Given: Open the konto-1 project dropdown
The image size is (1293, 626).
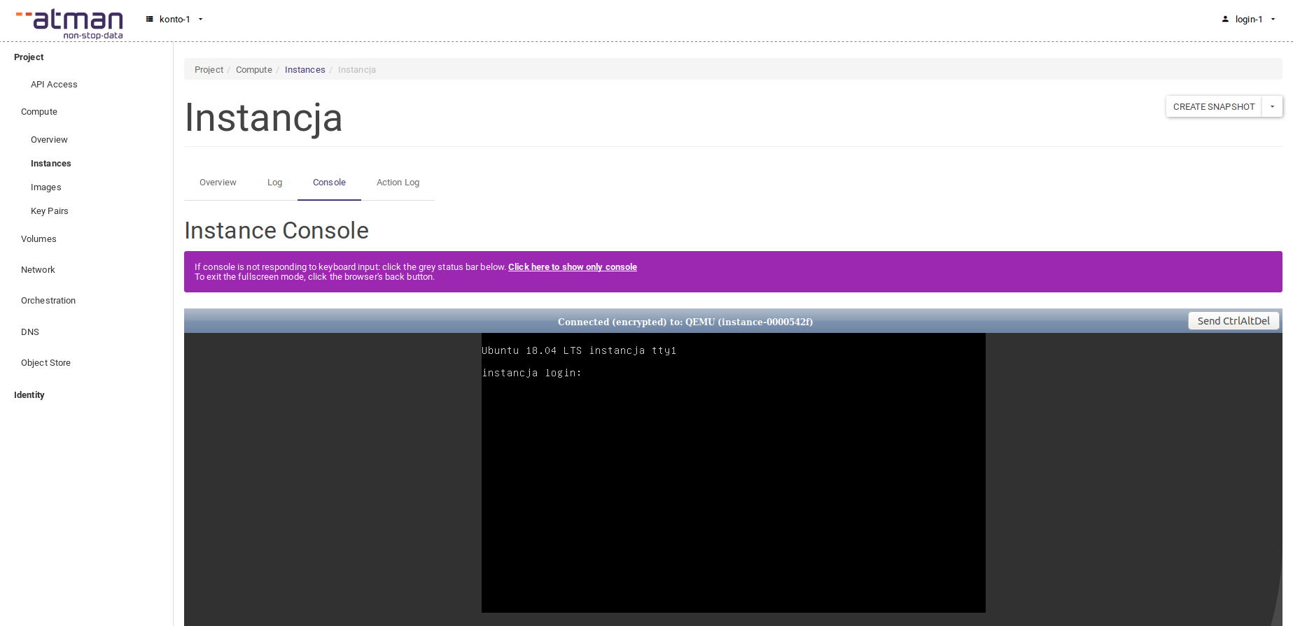Looking at the screenshot, I should click(174, 20).
